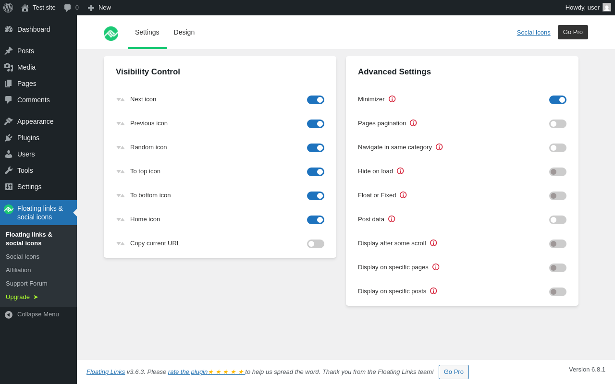Turn on Navigate in same category
615x384 pixels.
pyautogui.click(x=558, y=148)
